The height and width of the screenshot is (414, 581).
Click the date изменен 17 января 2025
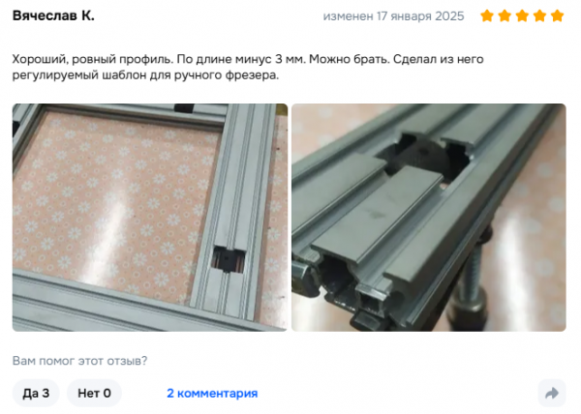(x=393, y=16)
